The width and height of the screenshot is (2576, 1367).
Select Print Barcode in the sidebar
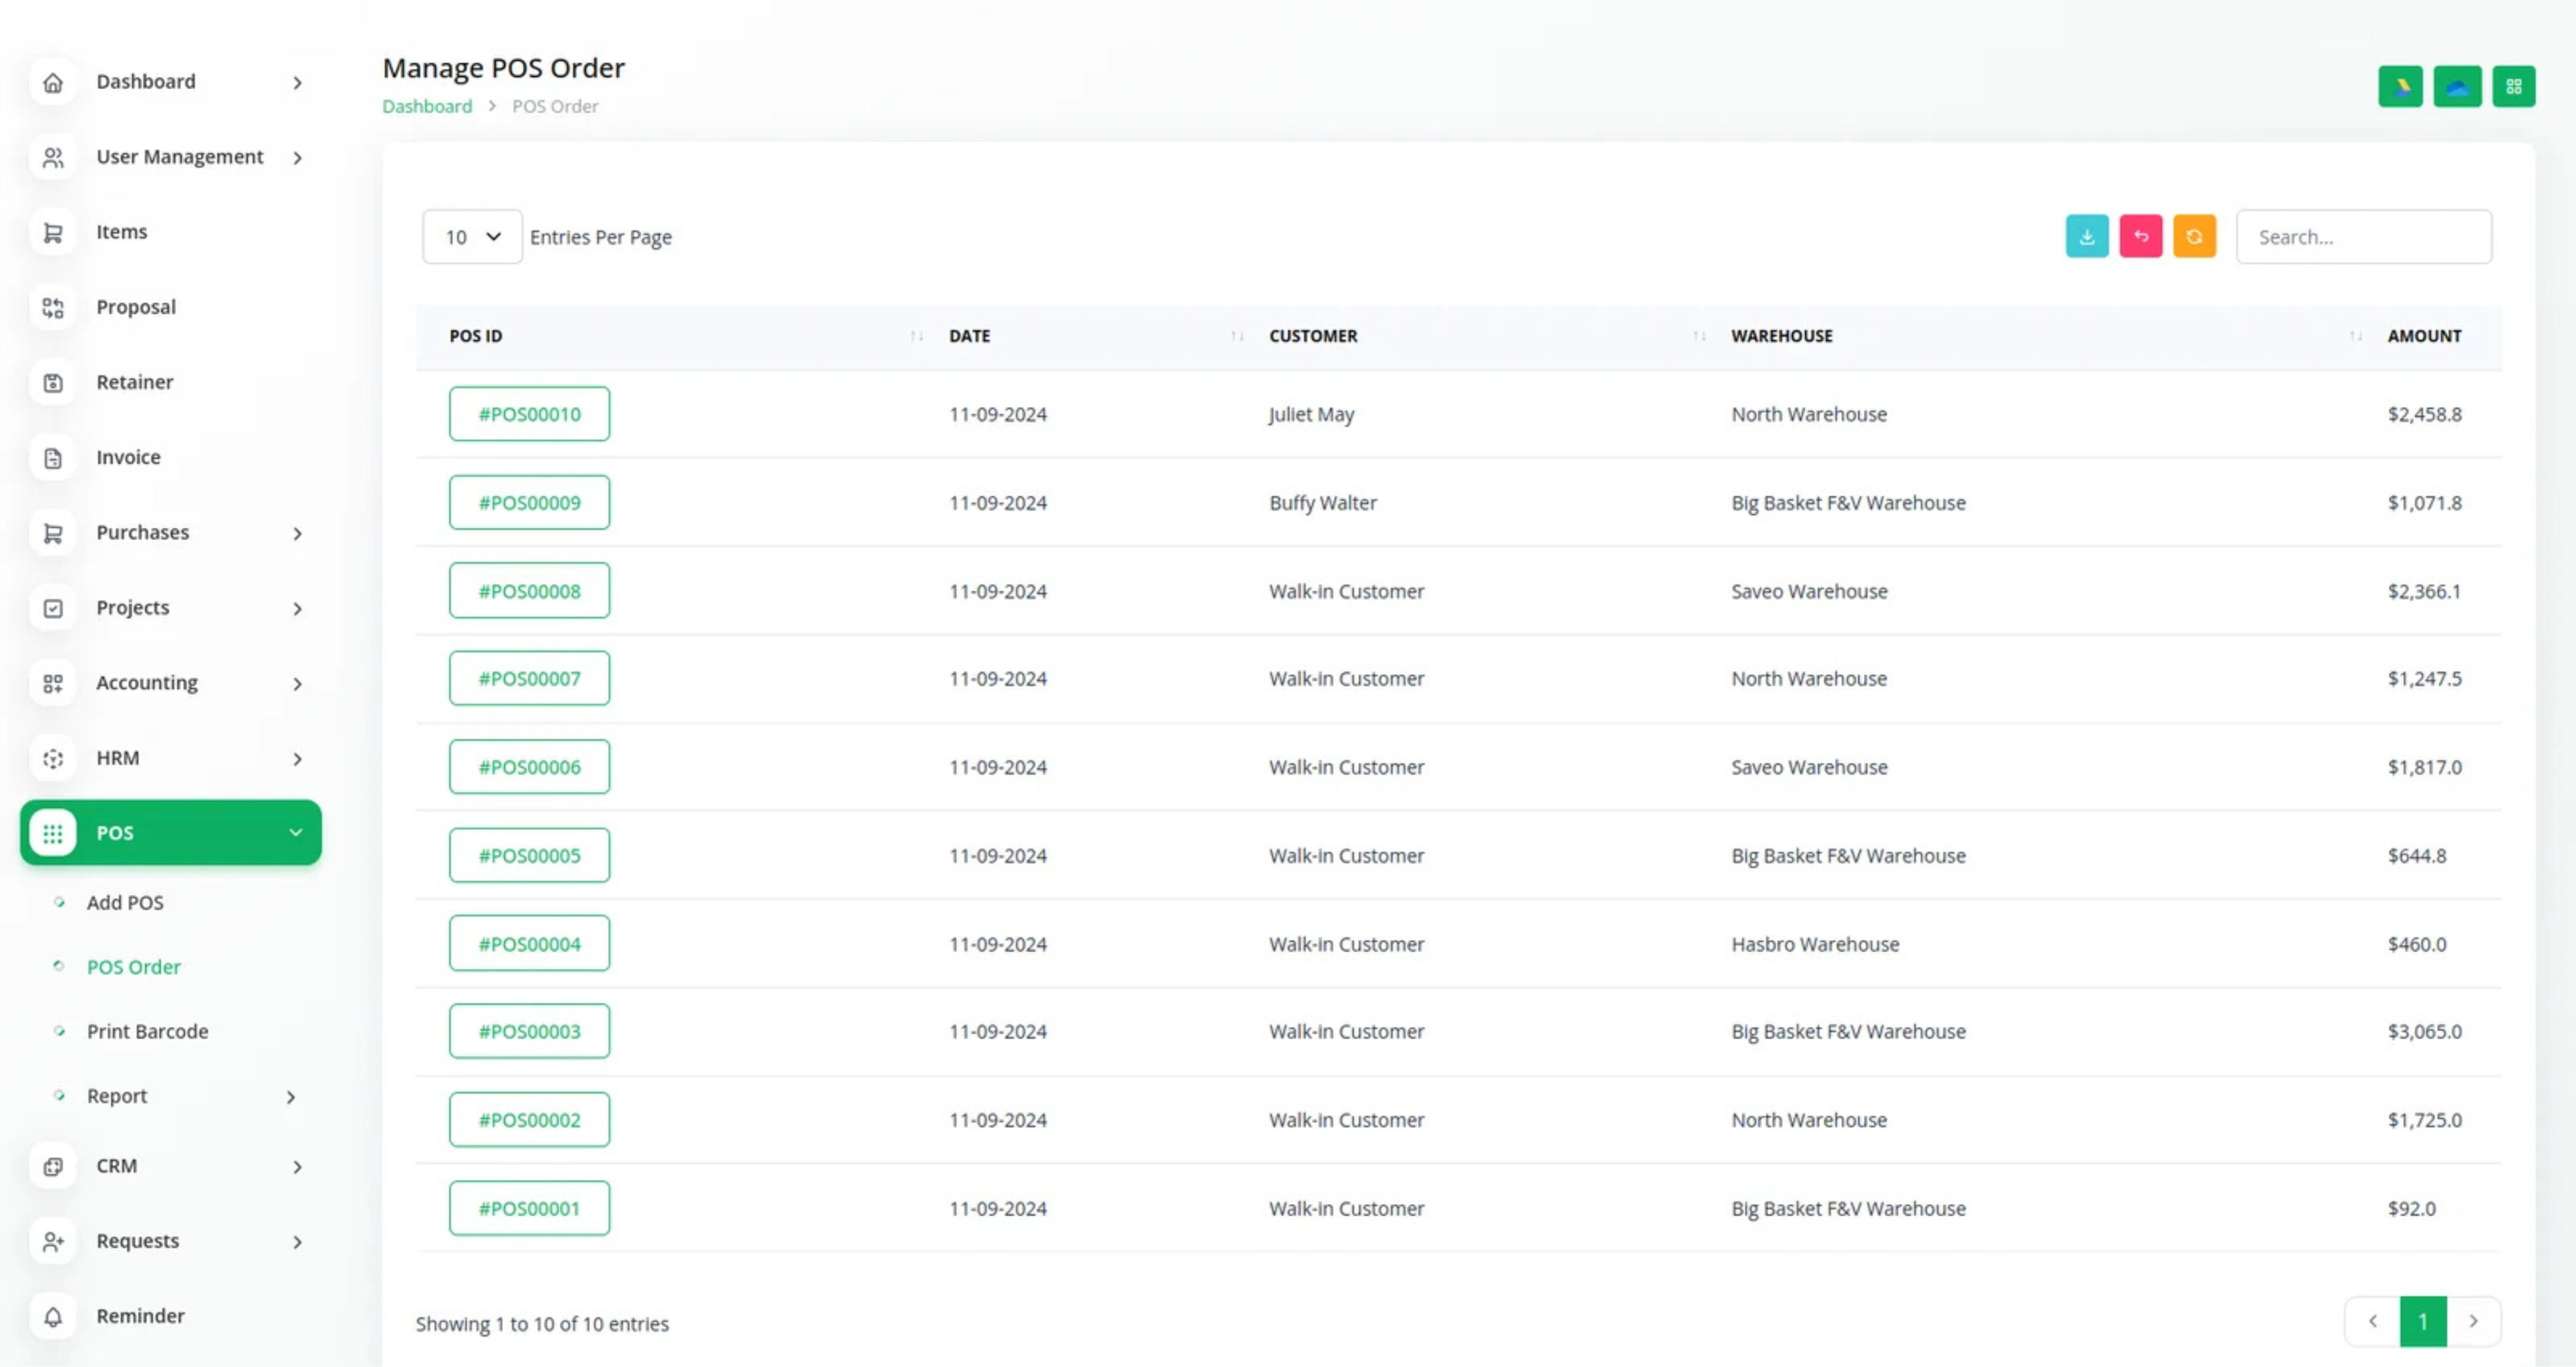147,1031
